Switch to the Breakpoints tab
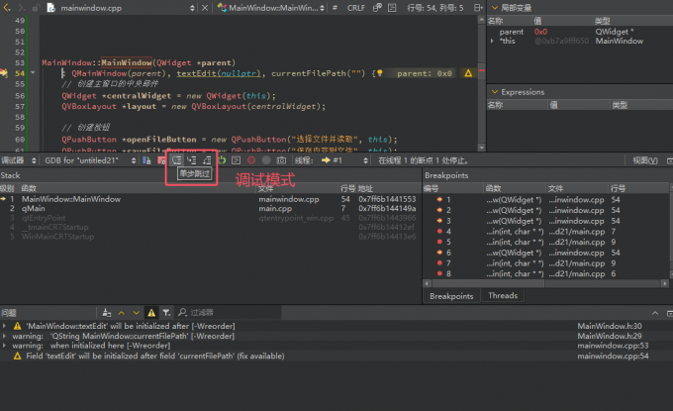 (x=453, y=295)
